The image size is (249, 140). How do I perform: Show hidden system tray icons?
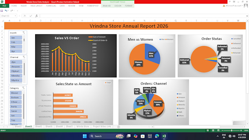click(218, 136)
